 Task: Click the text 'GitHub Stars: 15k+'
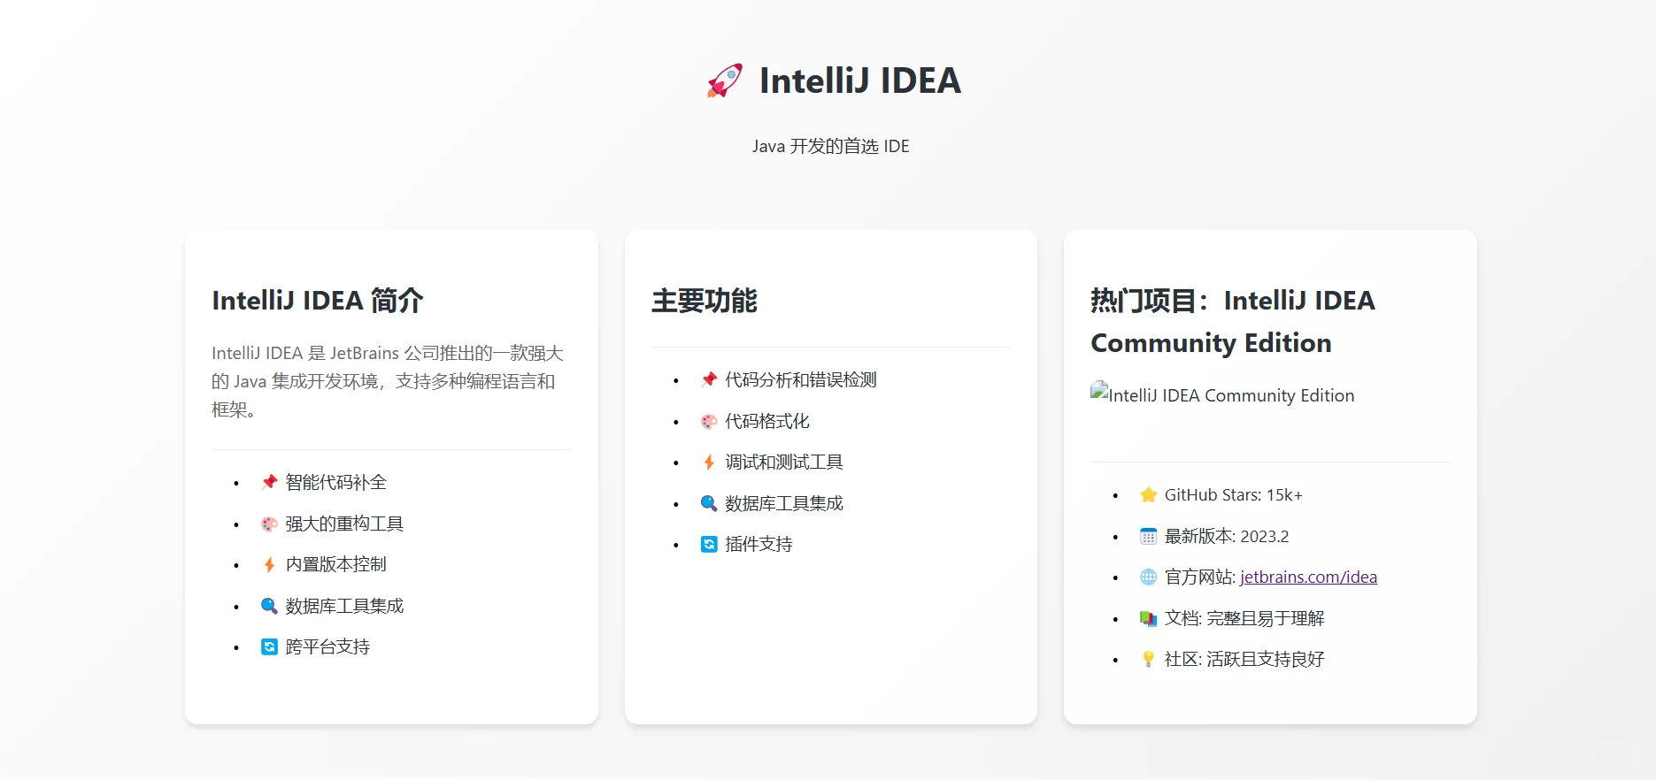pyautogui.click(x=1234, y=494)
